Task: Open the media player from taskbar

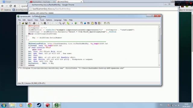Action: 21,105
